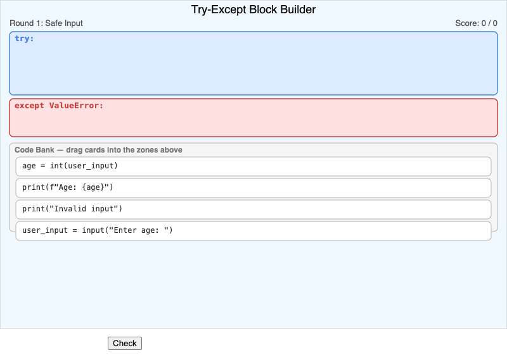
Task: Click inside the empty blue try zone
Action: (x=253, y=70)
